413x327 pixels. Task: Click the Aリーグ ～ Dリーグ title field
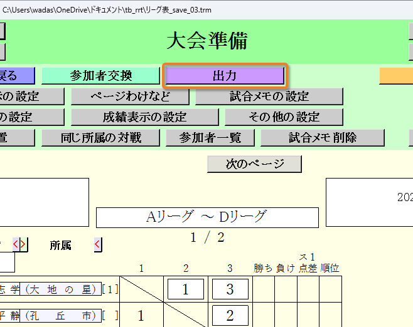pos(207,217)
